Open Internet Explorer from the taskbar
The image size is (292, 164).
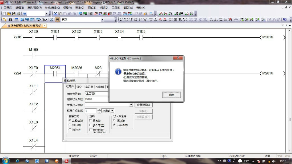click(17, 161)
